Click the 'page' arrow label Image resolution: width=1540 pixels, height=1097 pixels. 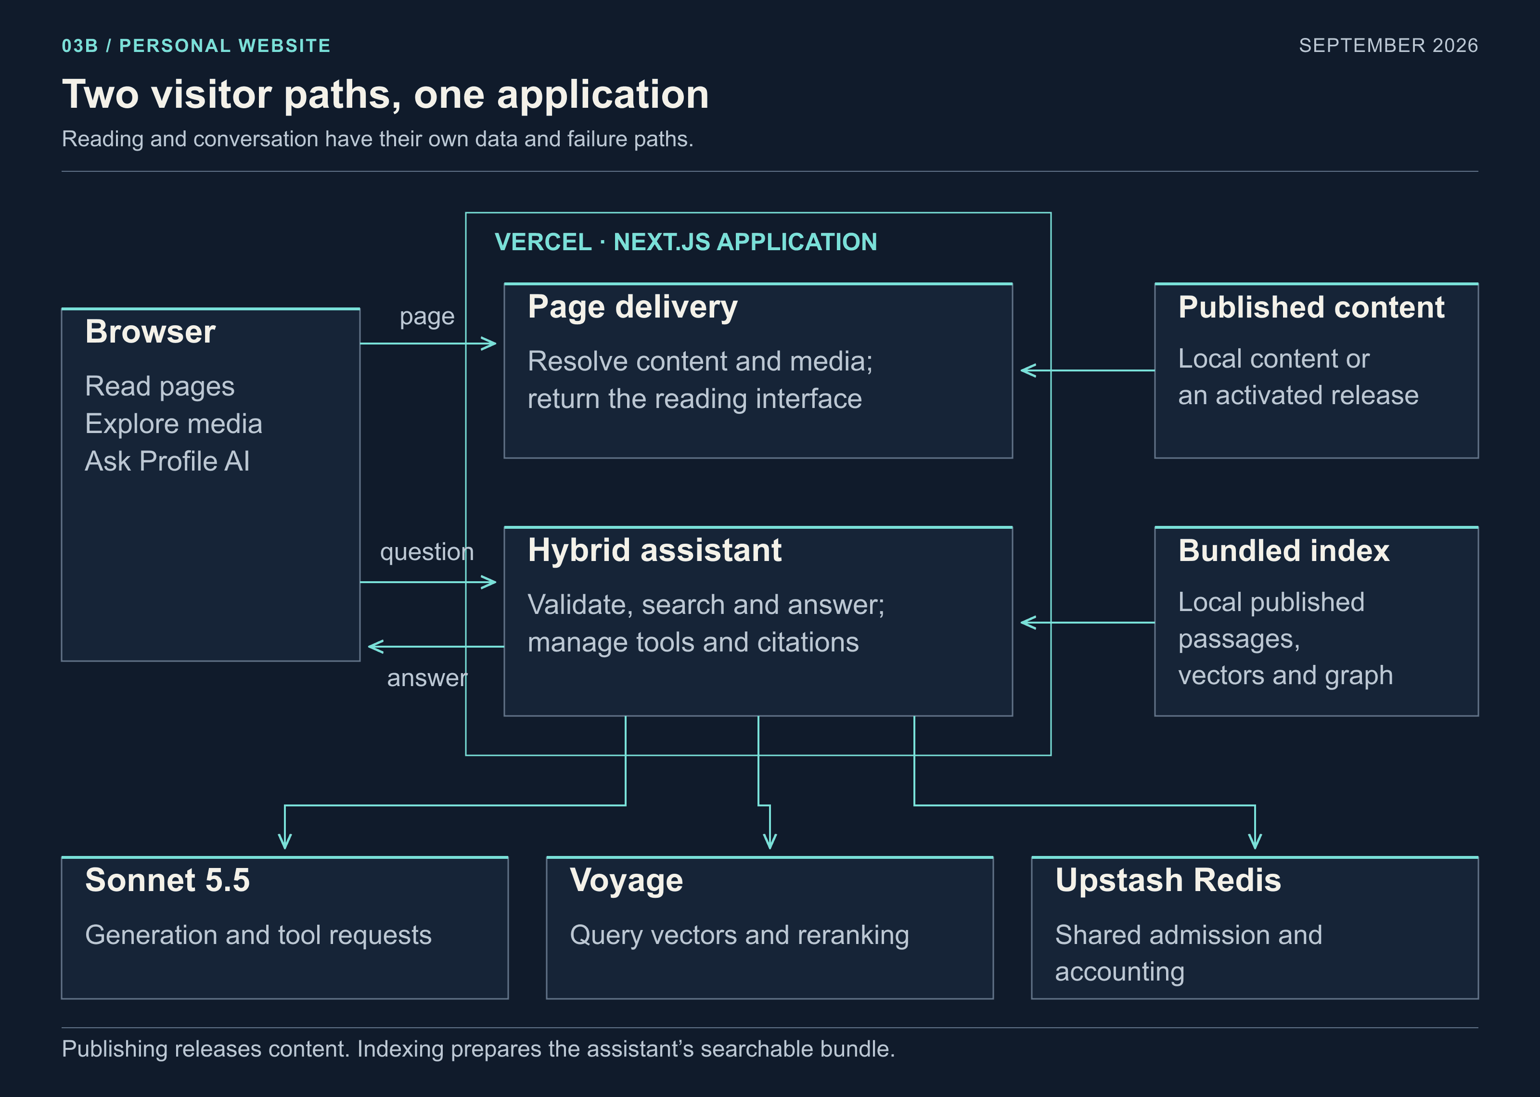pos(427,317)
